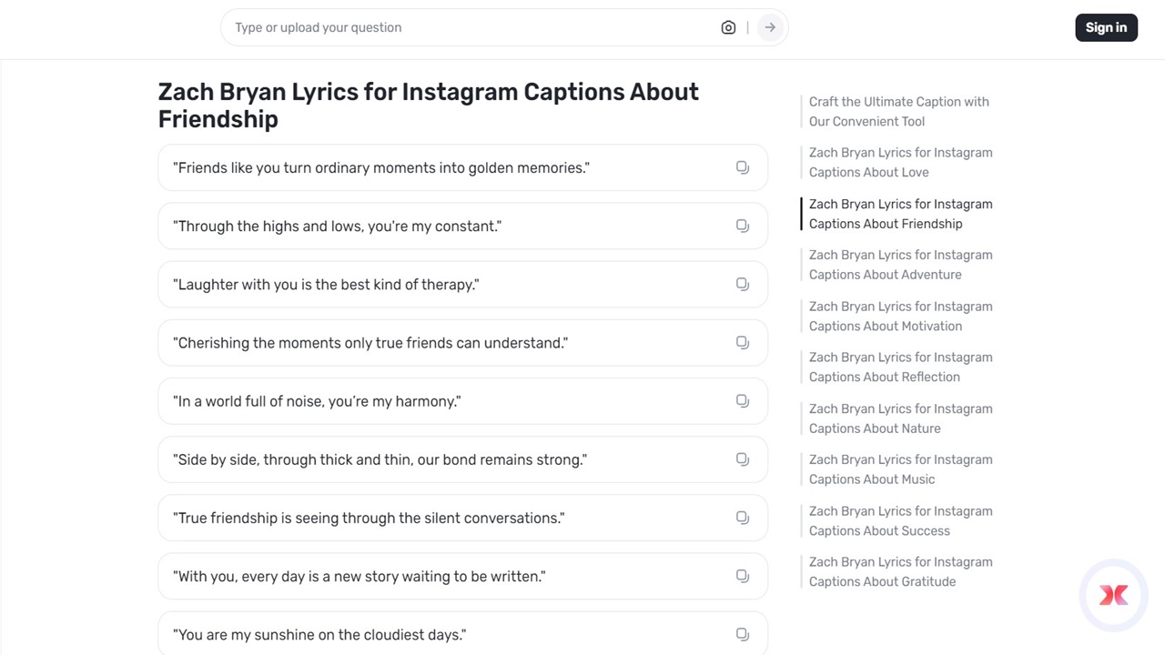Screen dimensions: 1165x655
Task: Open the floating assistant icon at bottom right
Action: (x=1113, y=595)
